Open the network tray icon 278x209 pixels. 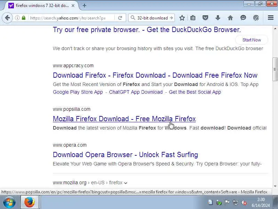coord(236,202)
